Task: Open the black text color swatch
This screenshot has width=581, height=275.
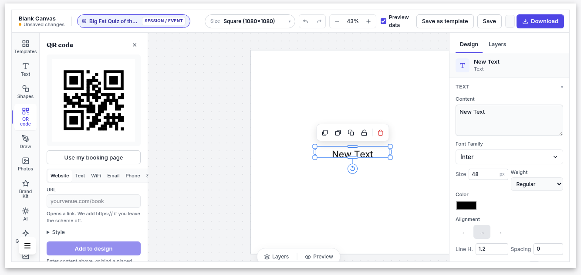Action: click(466, 205)
